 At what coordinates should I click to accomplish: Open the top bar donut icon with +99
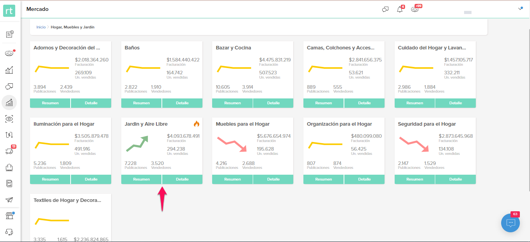coord(415,9)
